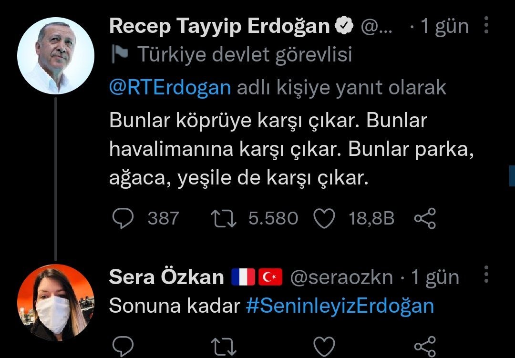The image size is (515, 358).
Task: Retweet Sera Özkan's reply
Action: click(224, 347)
